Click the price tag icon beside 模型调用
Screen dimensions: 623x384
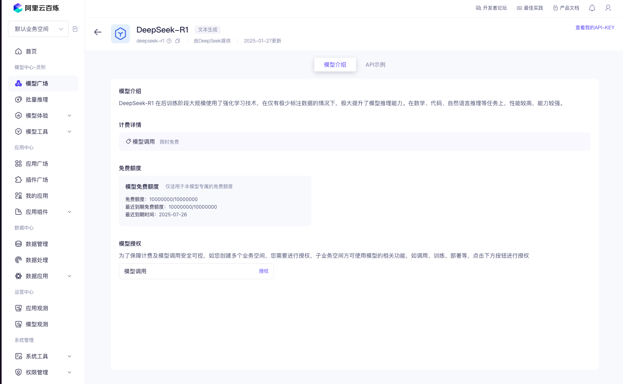click(128, 142)
